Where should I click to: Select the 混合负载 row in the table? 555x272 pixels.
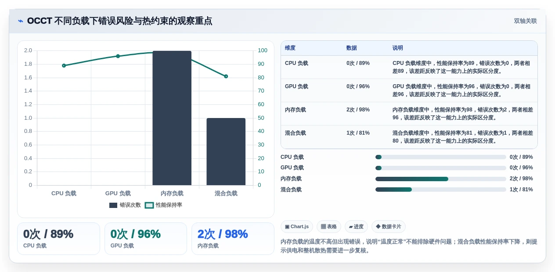point(409,137)
